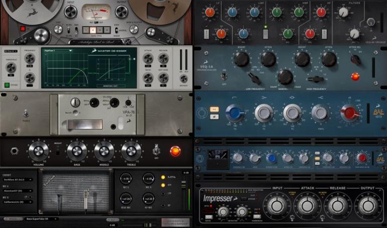Click the guitar amp input jack
The height and width of the screenshot is (228, 387).
tap(14, 151)
